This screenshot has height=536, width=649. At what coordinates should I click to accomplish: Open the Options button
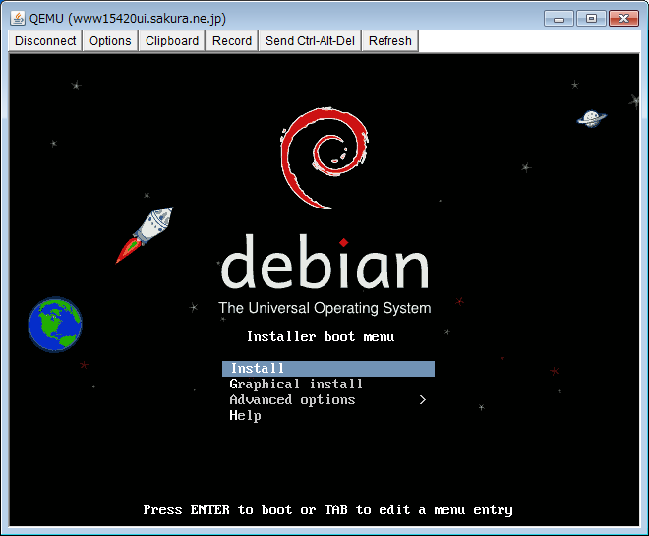(110, 41)
